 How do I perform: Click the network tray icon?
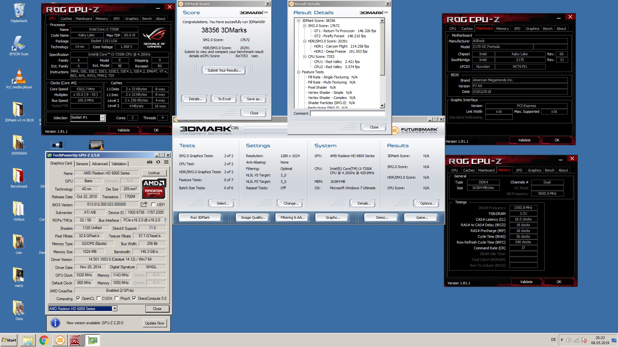(x=576, y=340)
